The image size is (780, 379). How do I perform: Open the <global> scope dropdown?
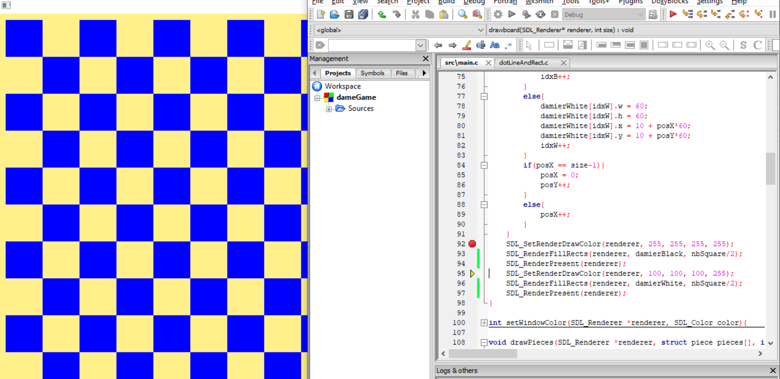[400, 30]
